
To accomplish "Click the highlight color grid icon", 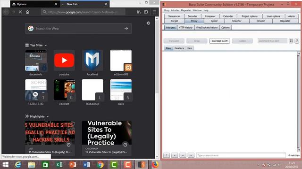I will pyautogui.click(x=291, y=41).
